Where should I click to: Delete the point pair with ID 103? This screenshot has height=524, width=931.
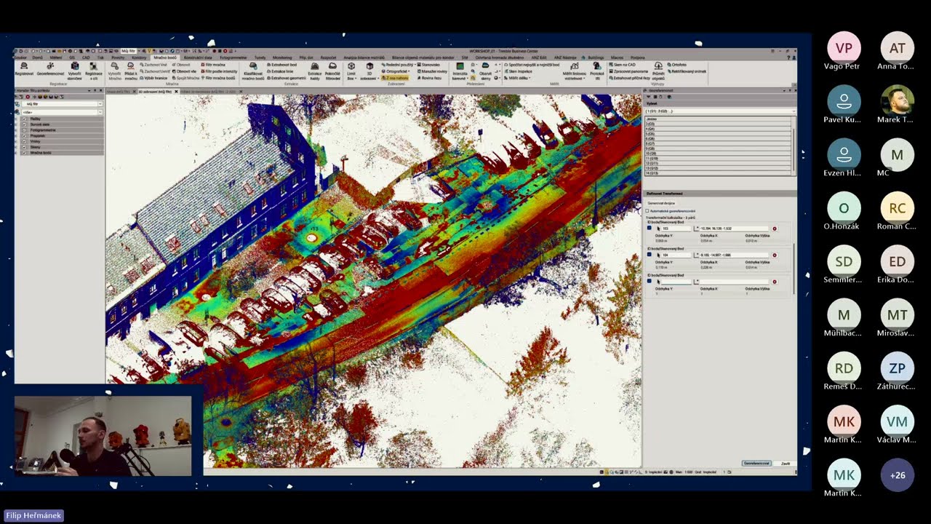click(775, 229)
